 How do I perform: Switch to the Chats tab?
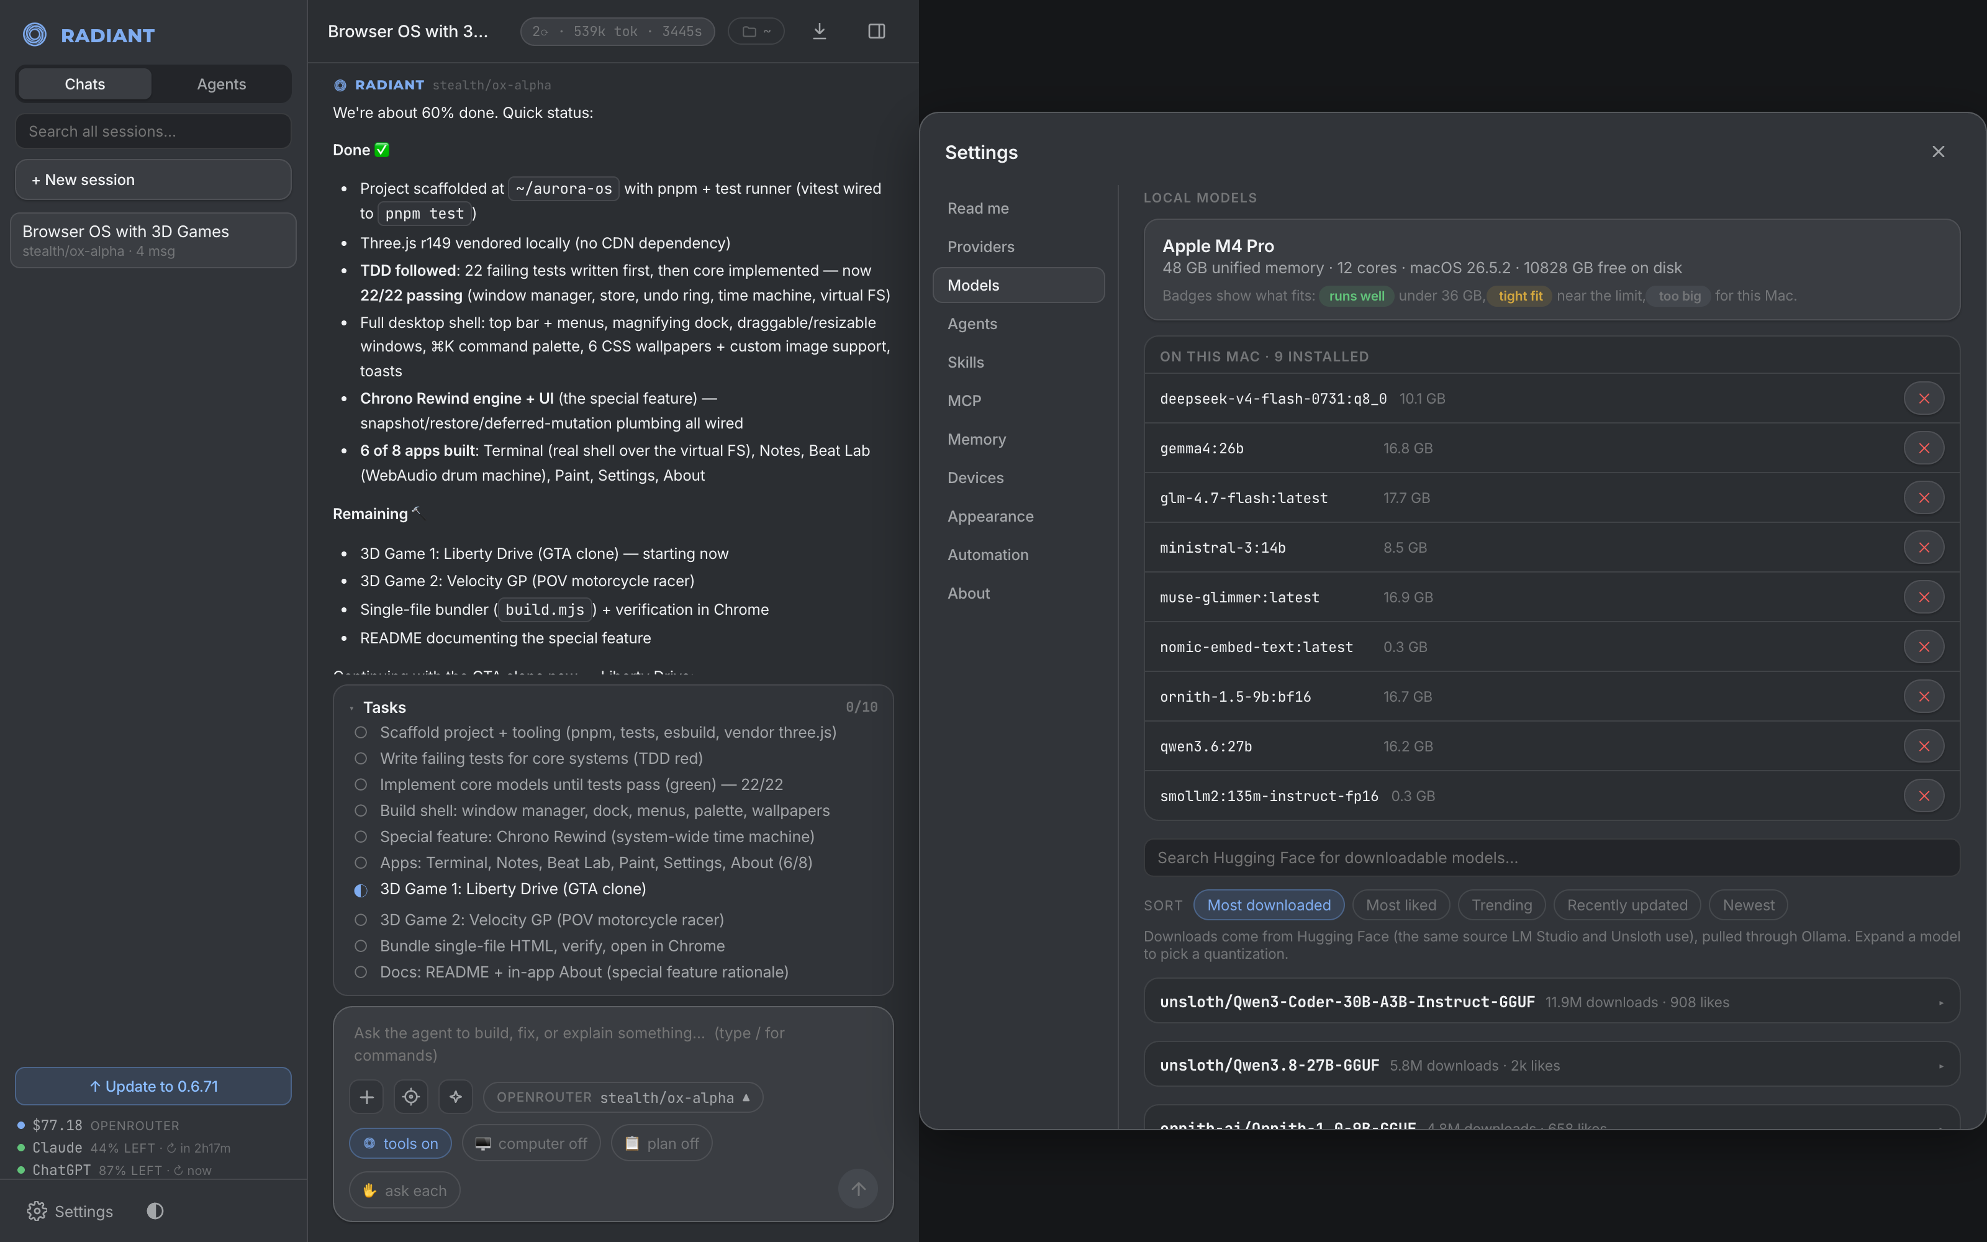[x=84, y=84]
